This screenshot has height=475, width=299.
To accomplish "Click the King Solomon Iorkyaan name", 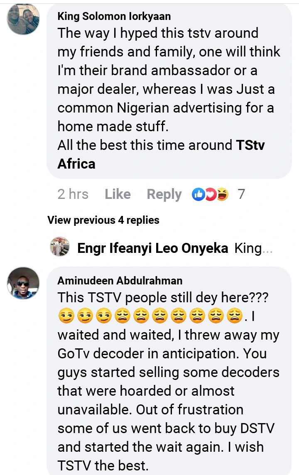I will [x=114, y=16].
